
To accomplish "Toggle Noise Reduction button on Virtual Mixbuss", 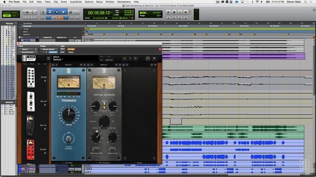I will pyautogui.click(x=96, y=149).
